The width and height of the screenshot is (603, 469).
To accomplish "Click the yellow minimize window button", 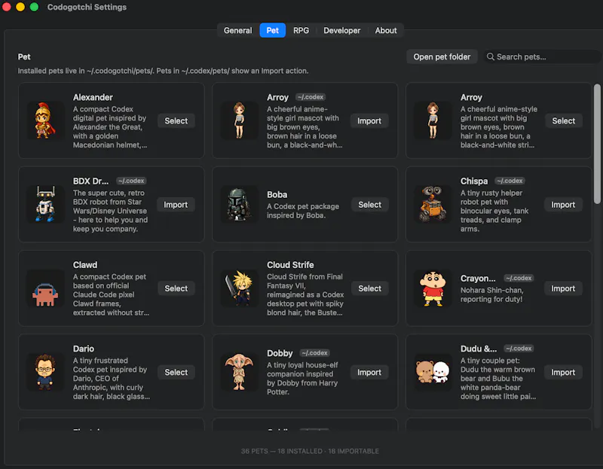I will point(20,7).
